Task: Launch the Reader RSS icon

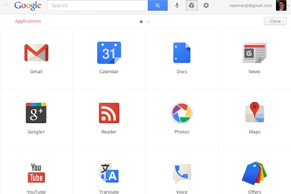Action: (x=109, y=113)
